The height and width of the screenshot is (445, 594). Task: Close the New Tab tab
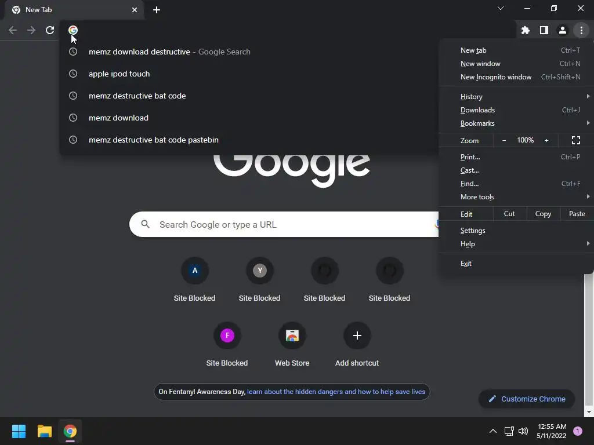pos(135,10)
